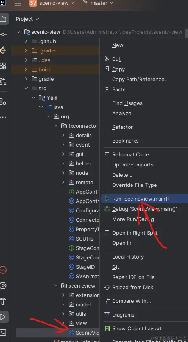
Task: Open the hamburger main menu icon
Action: (18, 3)
